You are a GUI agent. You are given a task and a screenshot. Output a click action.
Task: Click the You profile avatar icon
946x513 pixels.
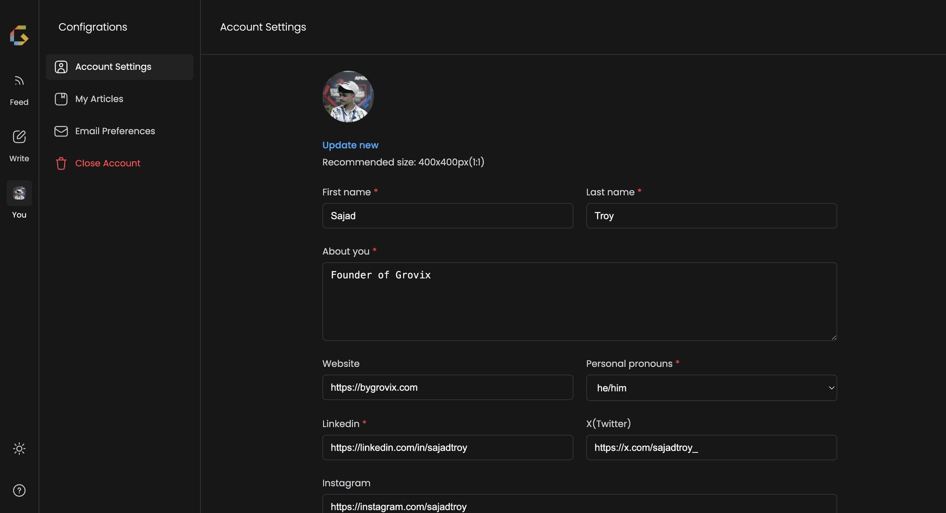19,193
